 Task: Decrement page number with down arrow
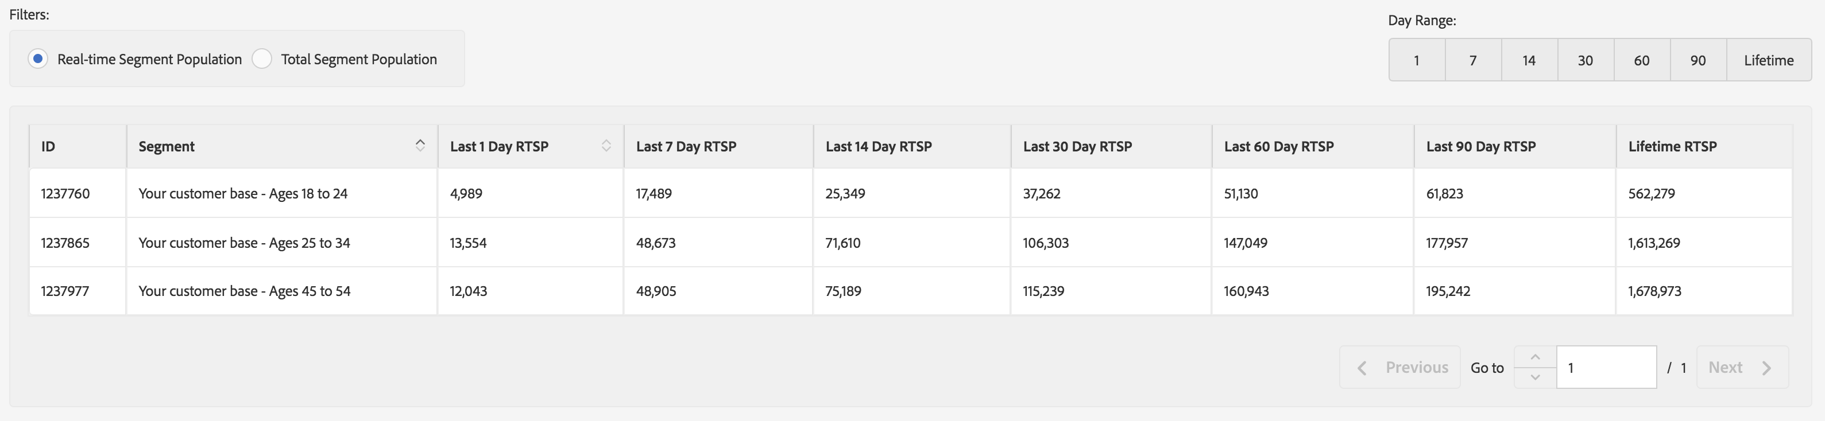(1534, 378)
